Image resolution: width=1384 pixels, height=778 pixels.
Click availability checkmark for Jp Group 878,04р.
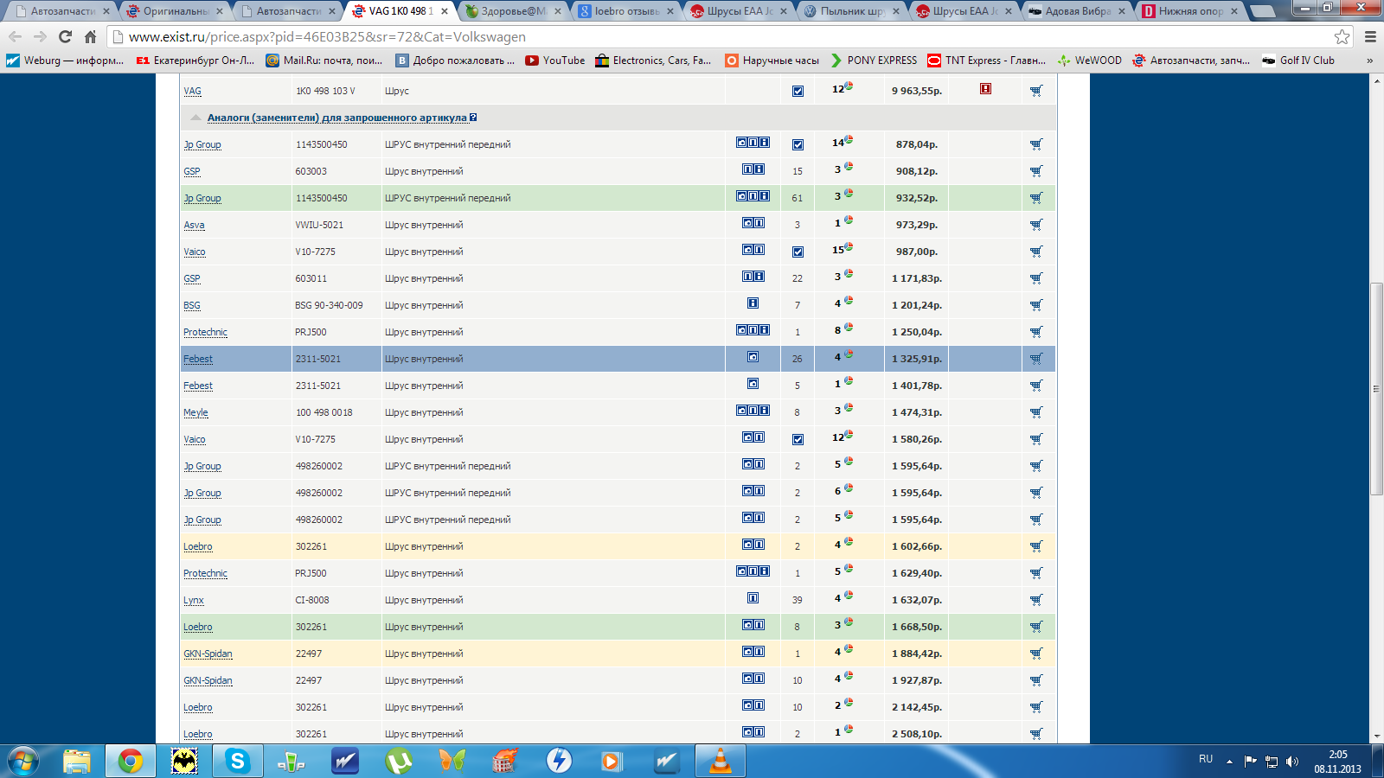(x=798, y=144)
